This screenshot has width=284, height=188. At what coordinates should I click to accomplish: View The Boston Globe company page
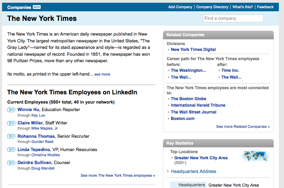pyautogui.click(x=188, y=99)
